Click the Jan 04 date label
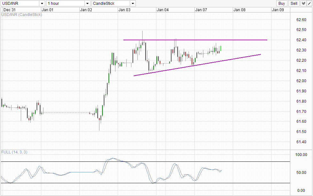 [163, 10]
